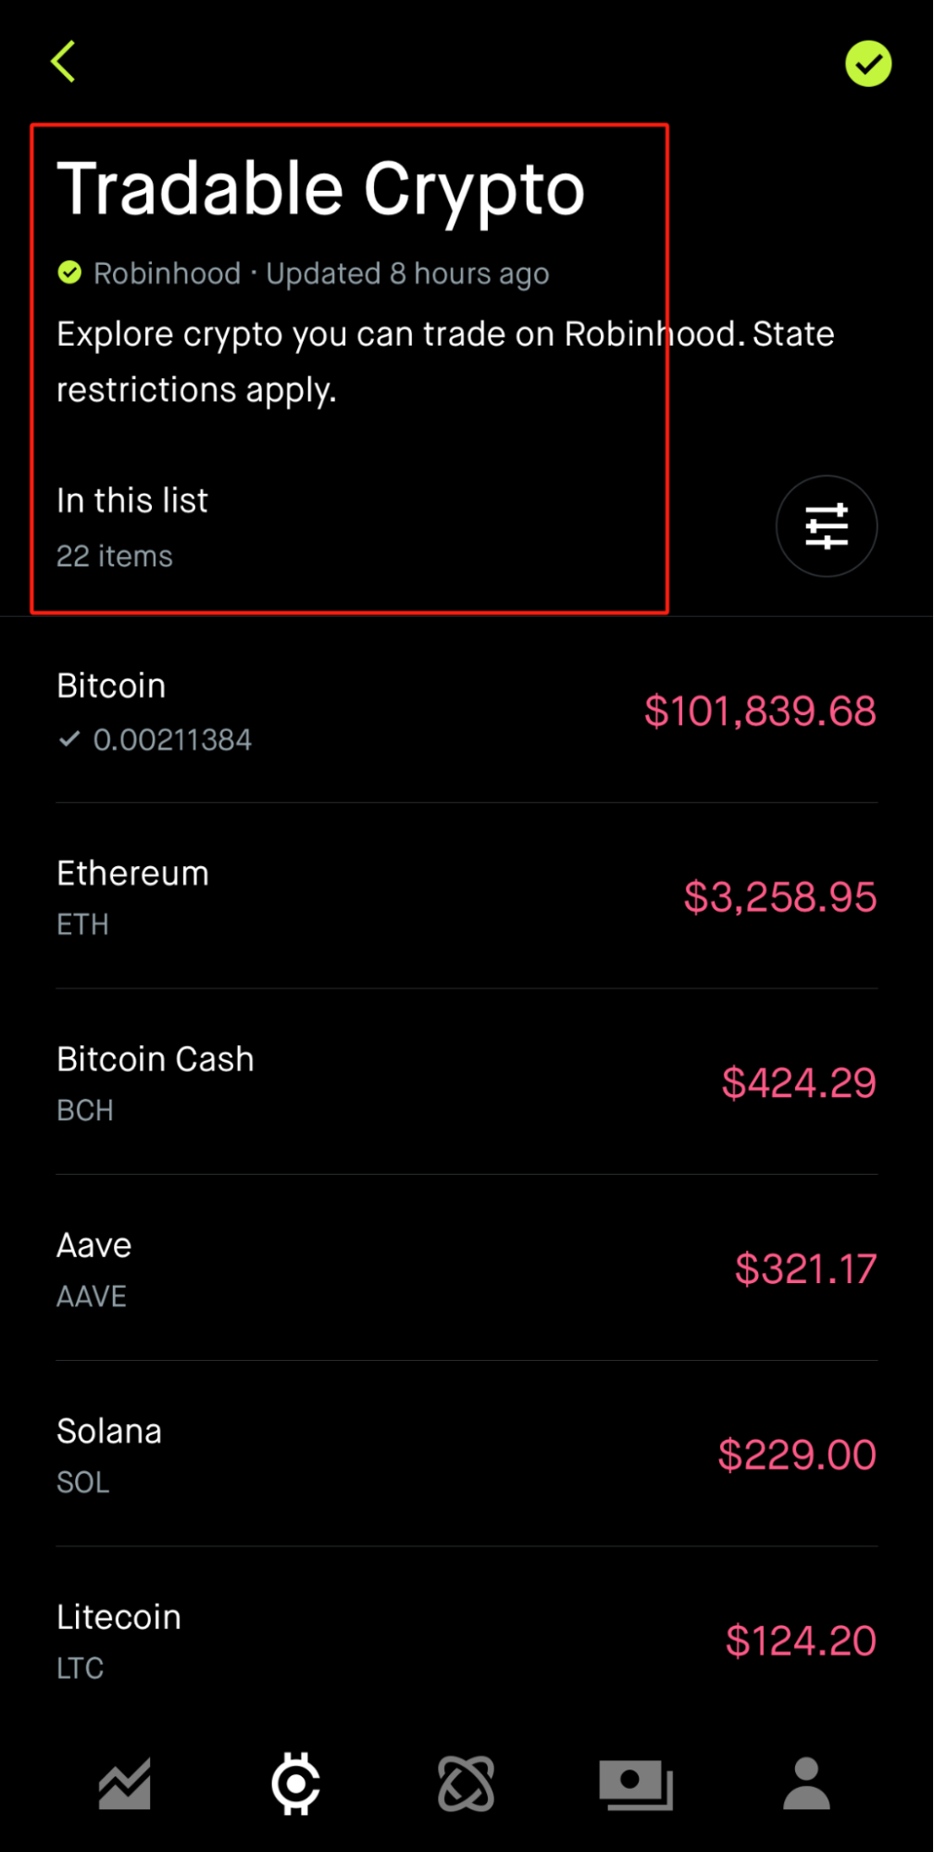Open Bitcoin Cash BCH details
The height and width of the screenshot is (1852, 934).
coord(467,1083)
